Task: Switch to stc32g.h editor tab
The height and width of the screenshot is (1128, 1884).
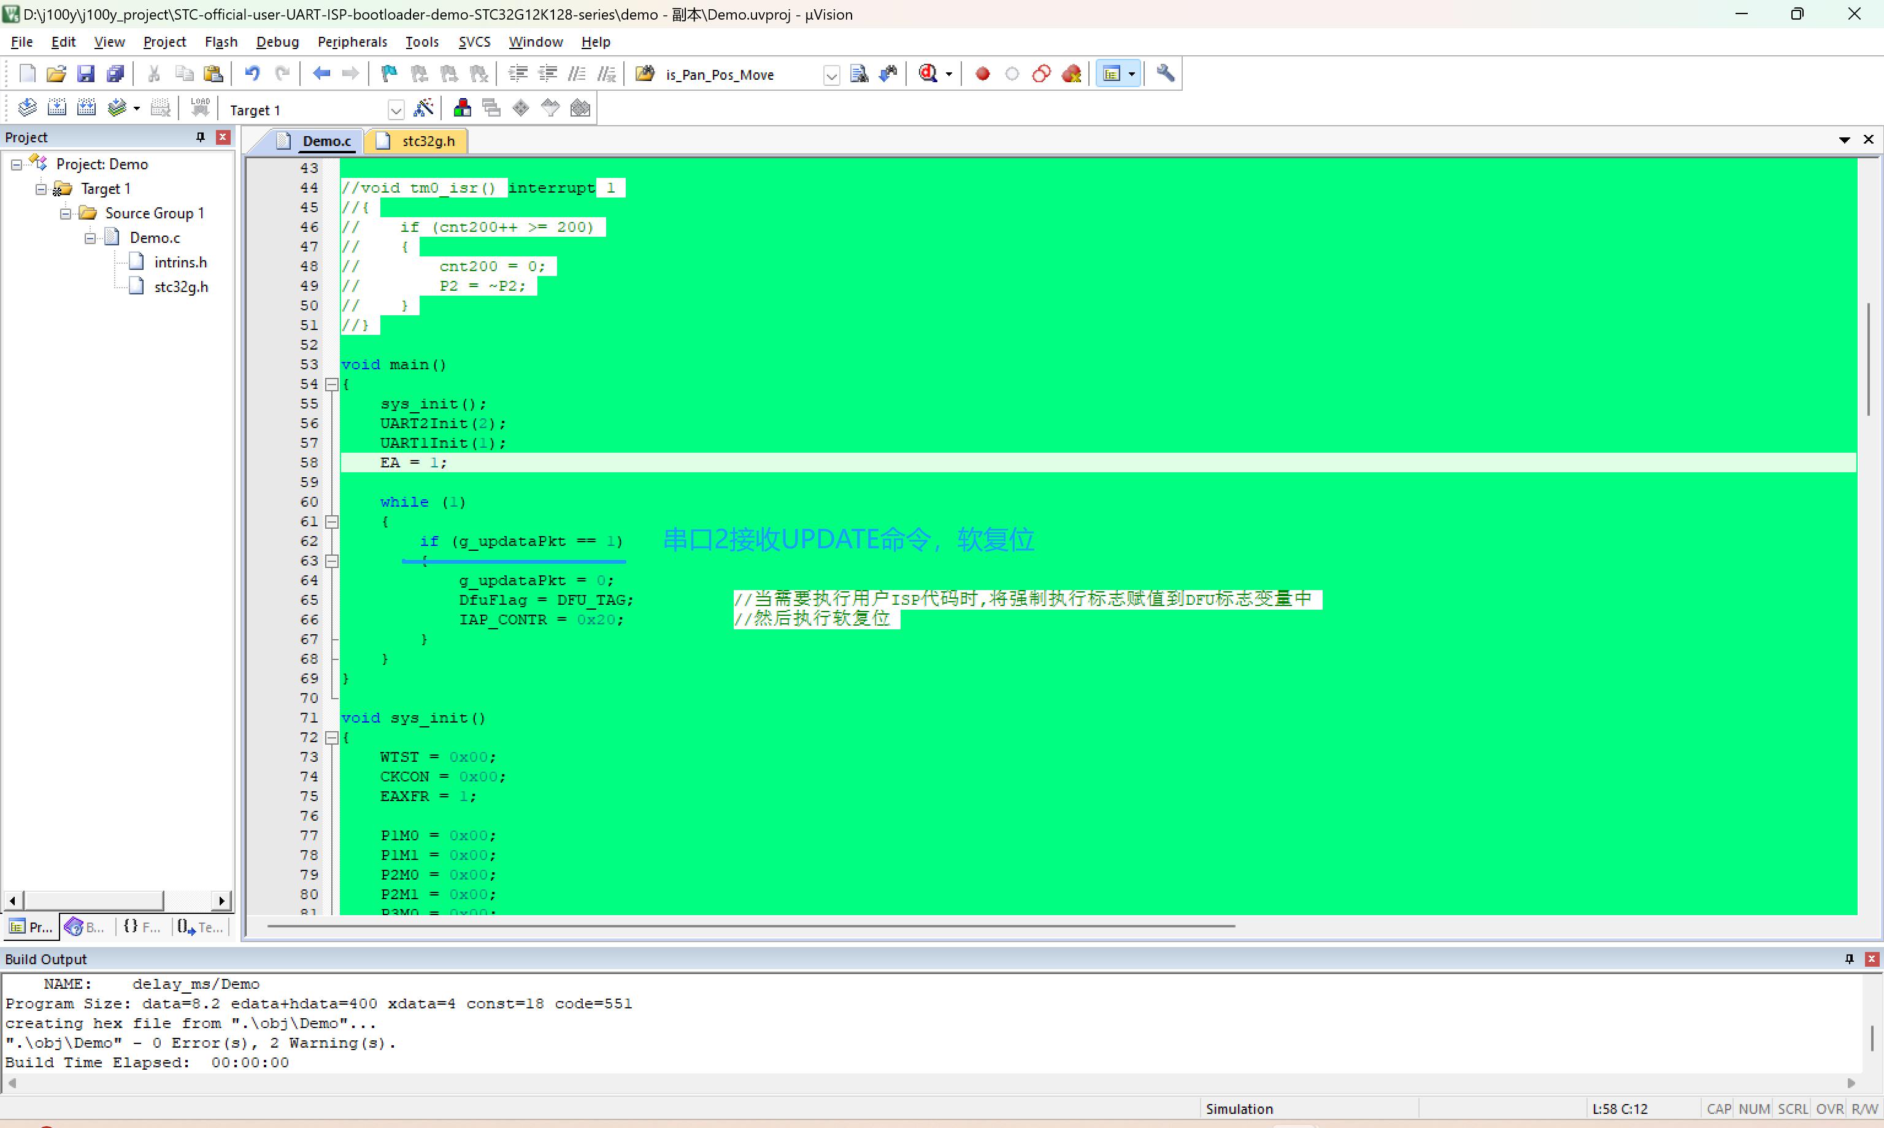Action: click(x=417, y=140)
